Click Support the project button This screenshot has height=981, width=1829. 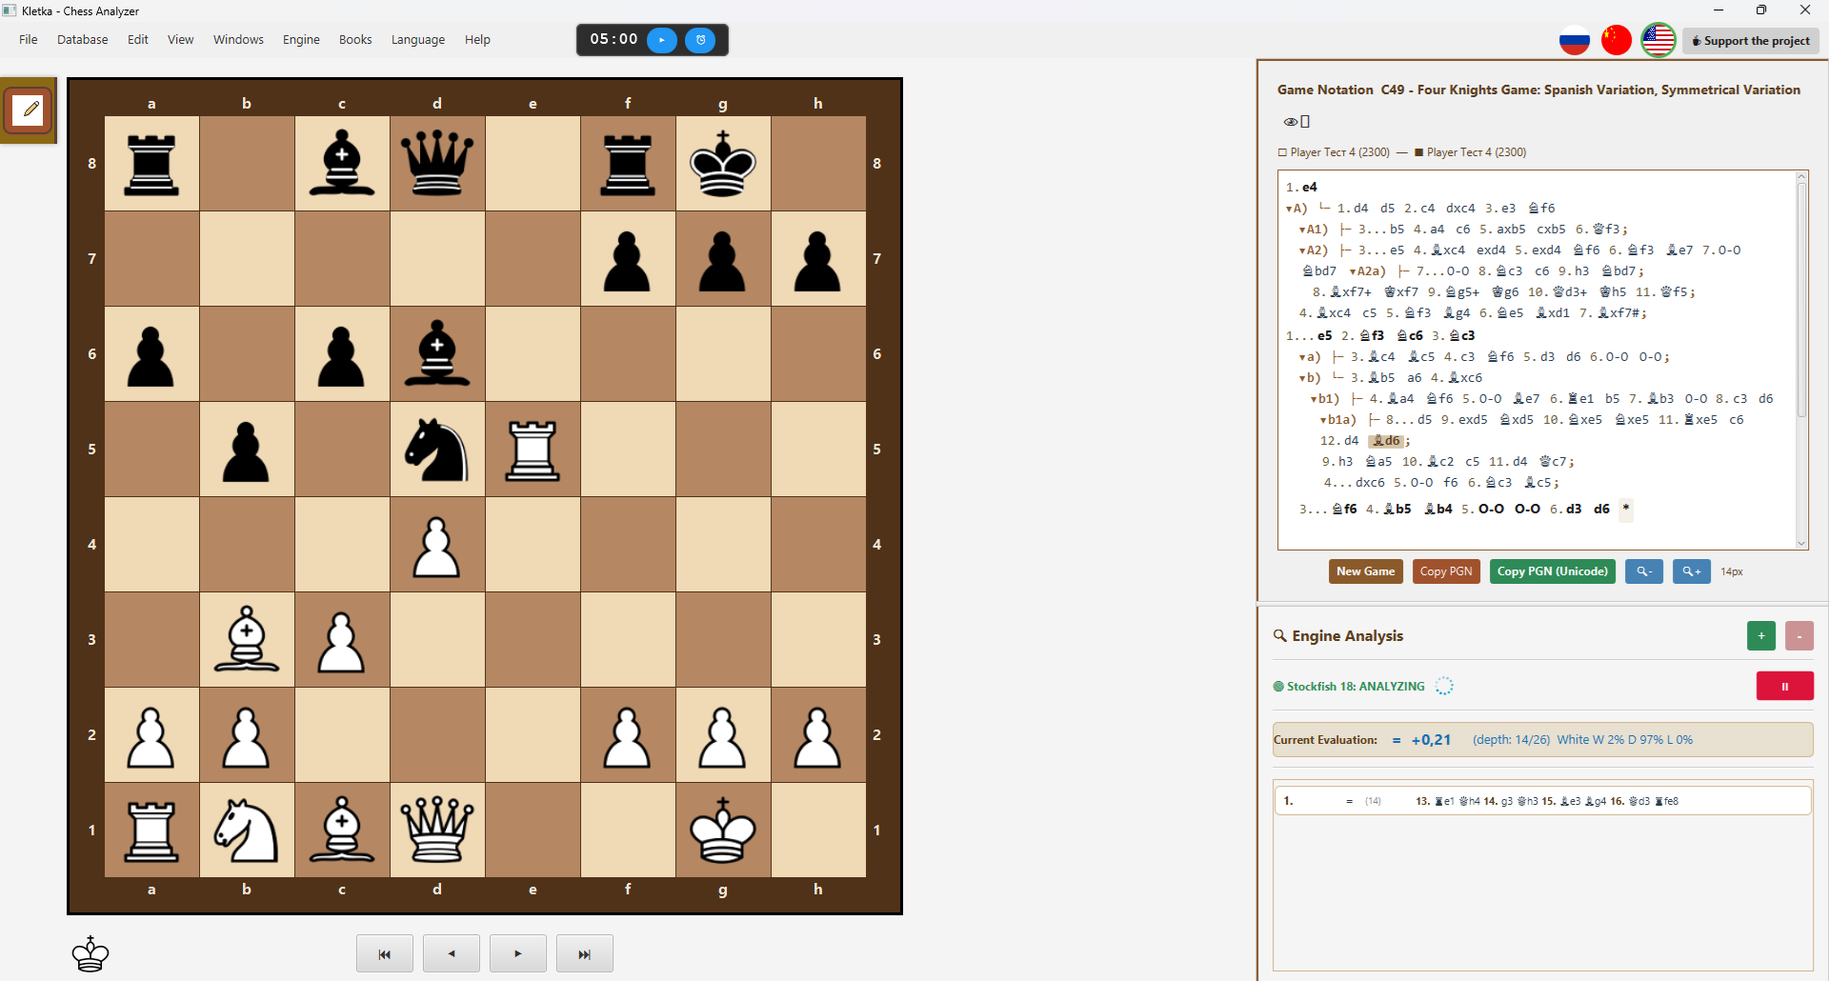(x=1751, y=41)
